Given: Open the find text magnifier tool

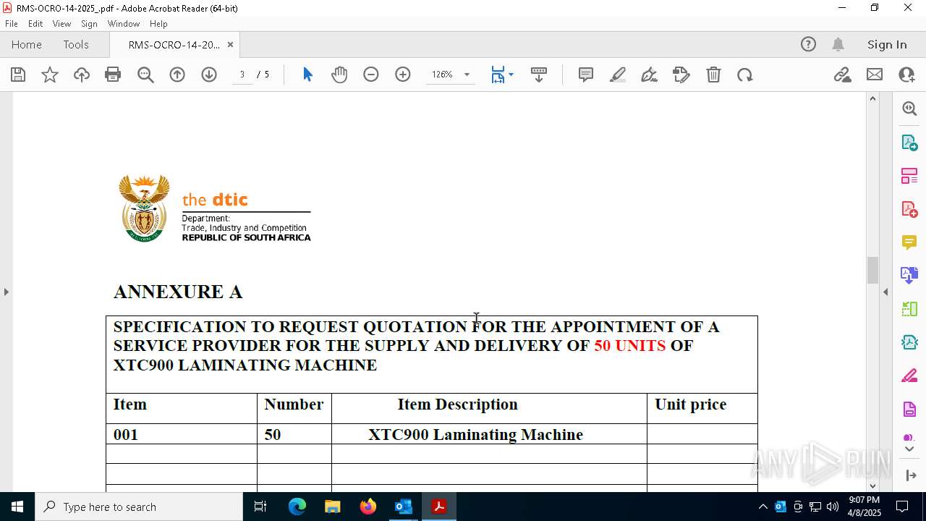Looking at the screenshot, I should (x=145, y=75).
